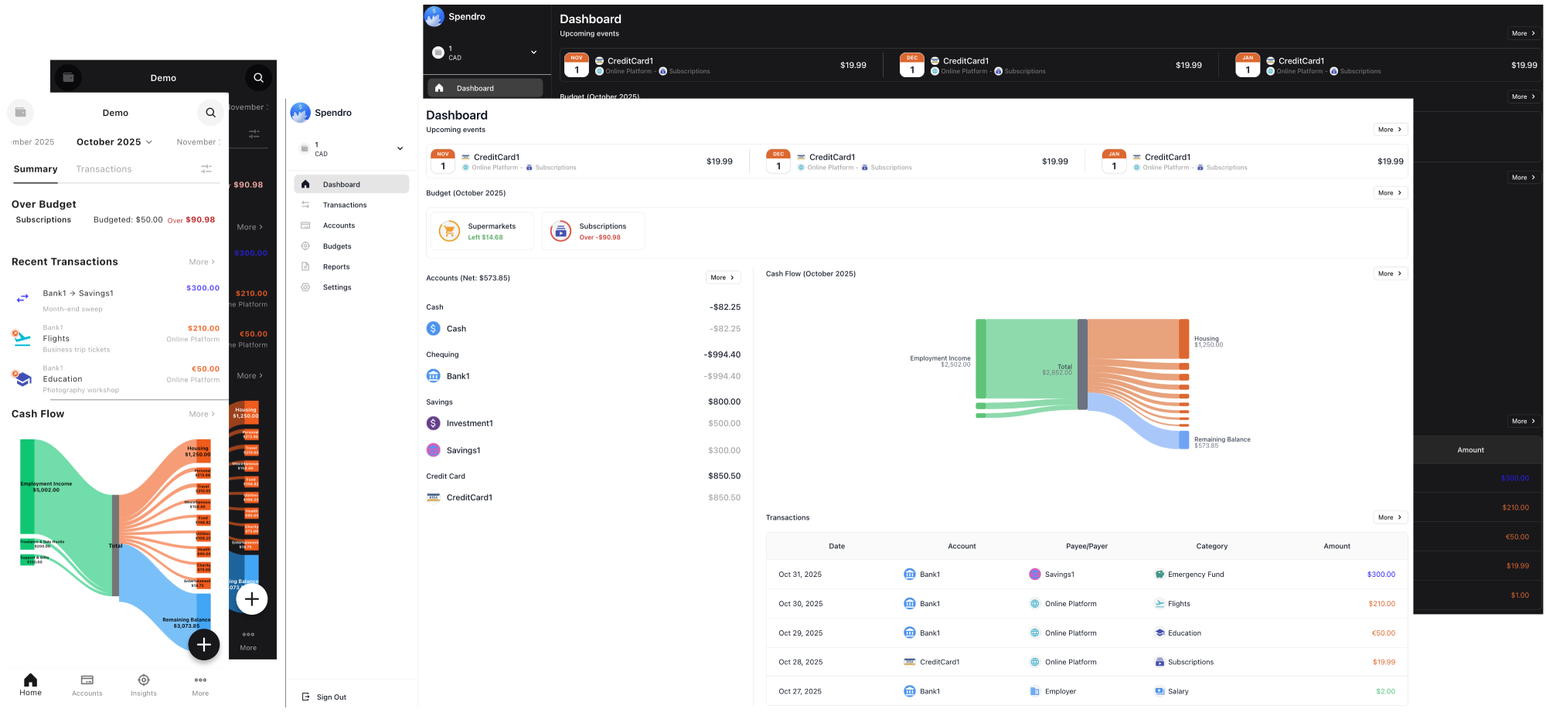This screenshot has width=1546, height=712.
Task: Go to Transactions in the light desktop sidebar
Action: [345, 205]
